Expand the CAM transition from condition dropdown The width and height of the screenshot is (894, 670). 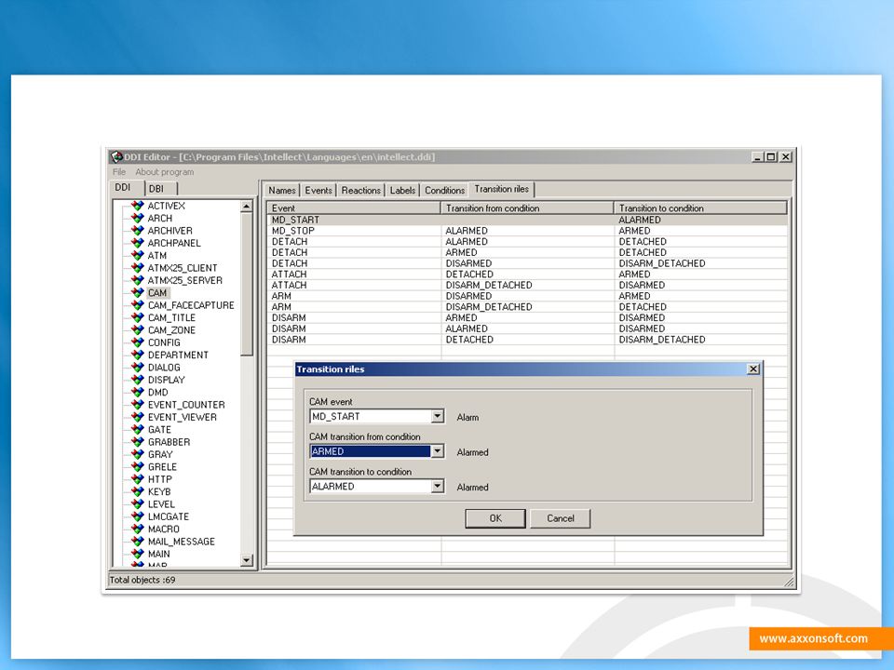[x=438, y=451]
